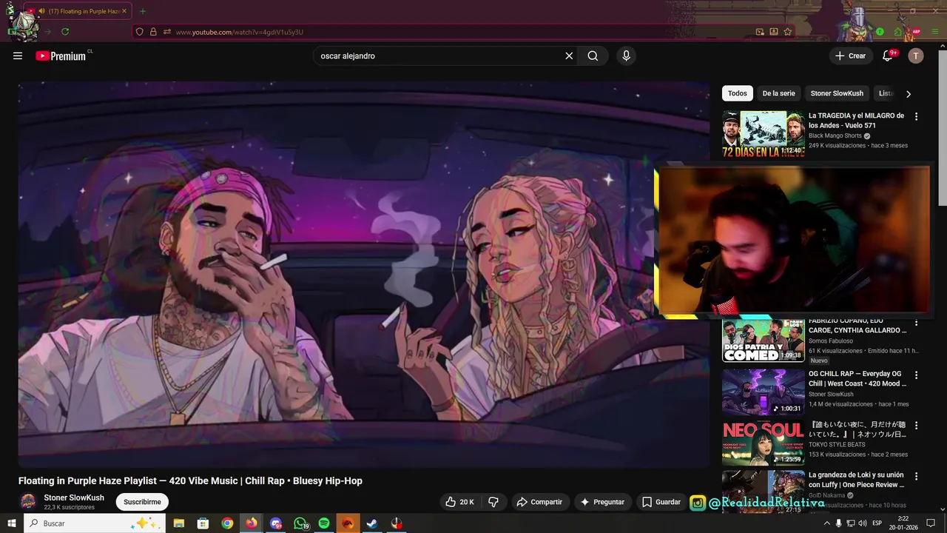Select the partially visible Listas chip
The width and height of the screenshot is (947, 533).
(x=885, y=93)
